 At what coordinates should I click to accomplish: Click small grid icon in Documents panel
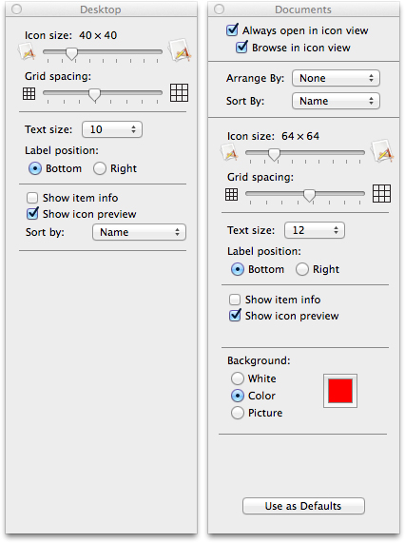tap(232, 194)
